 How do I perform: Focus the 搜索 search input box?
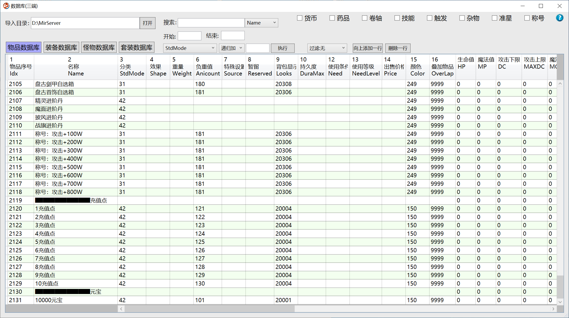pyautogui.click(x=211, y=23)
